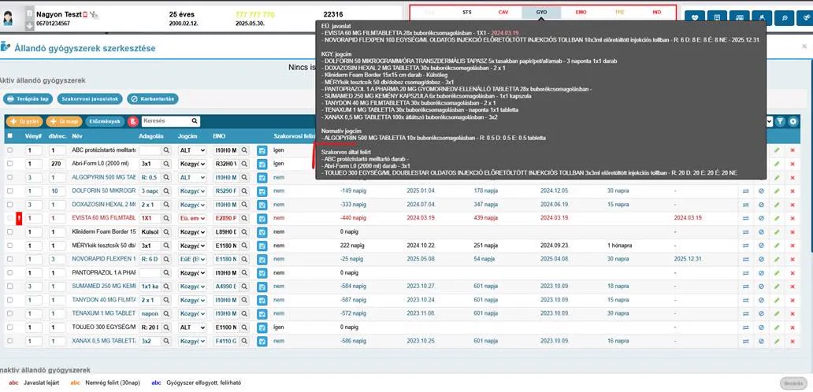Switch to the EMO tab

tap(581, 12)
